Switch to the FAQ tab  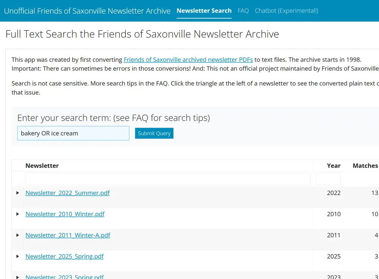[243, 11]
